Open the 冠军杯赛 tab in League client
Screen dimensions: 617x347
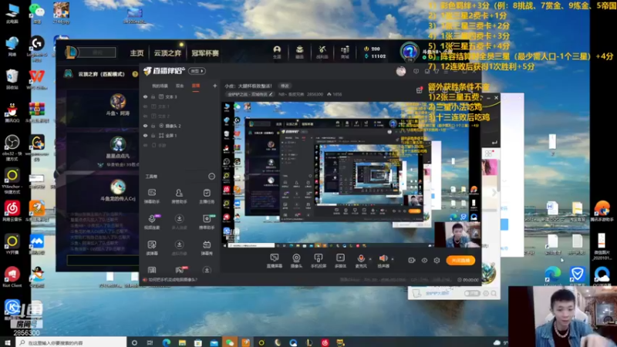coord(205,53)
